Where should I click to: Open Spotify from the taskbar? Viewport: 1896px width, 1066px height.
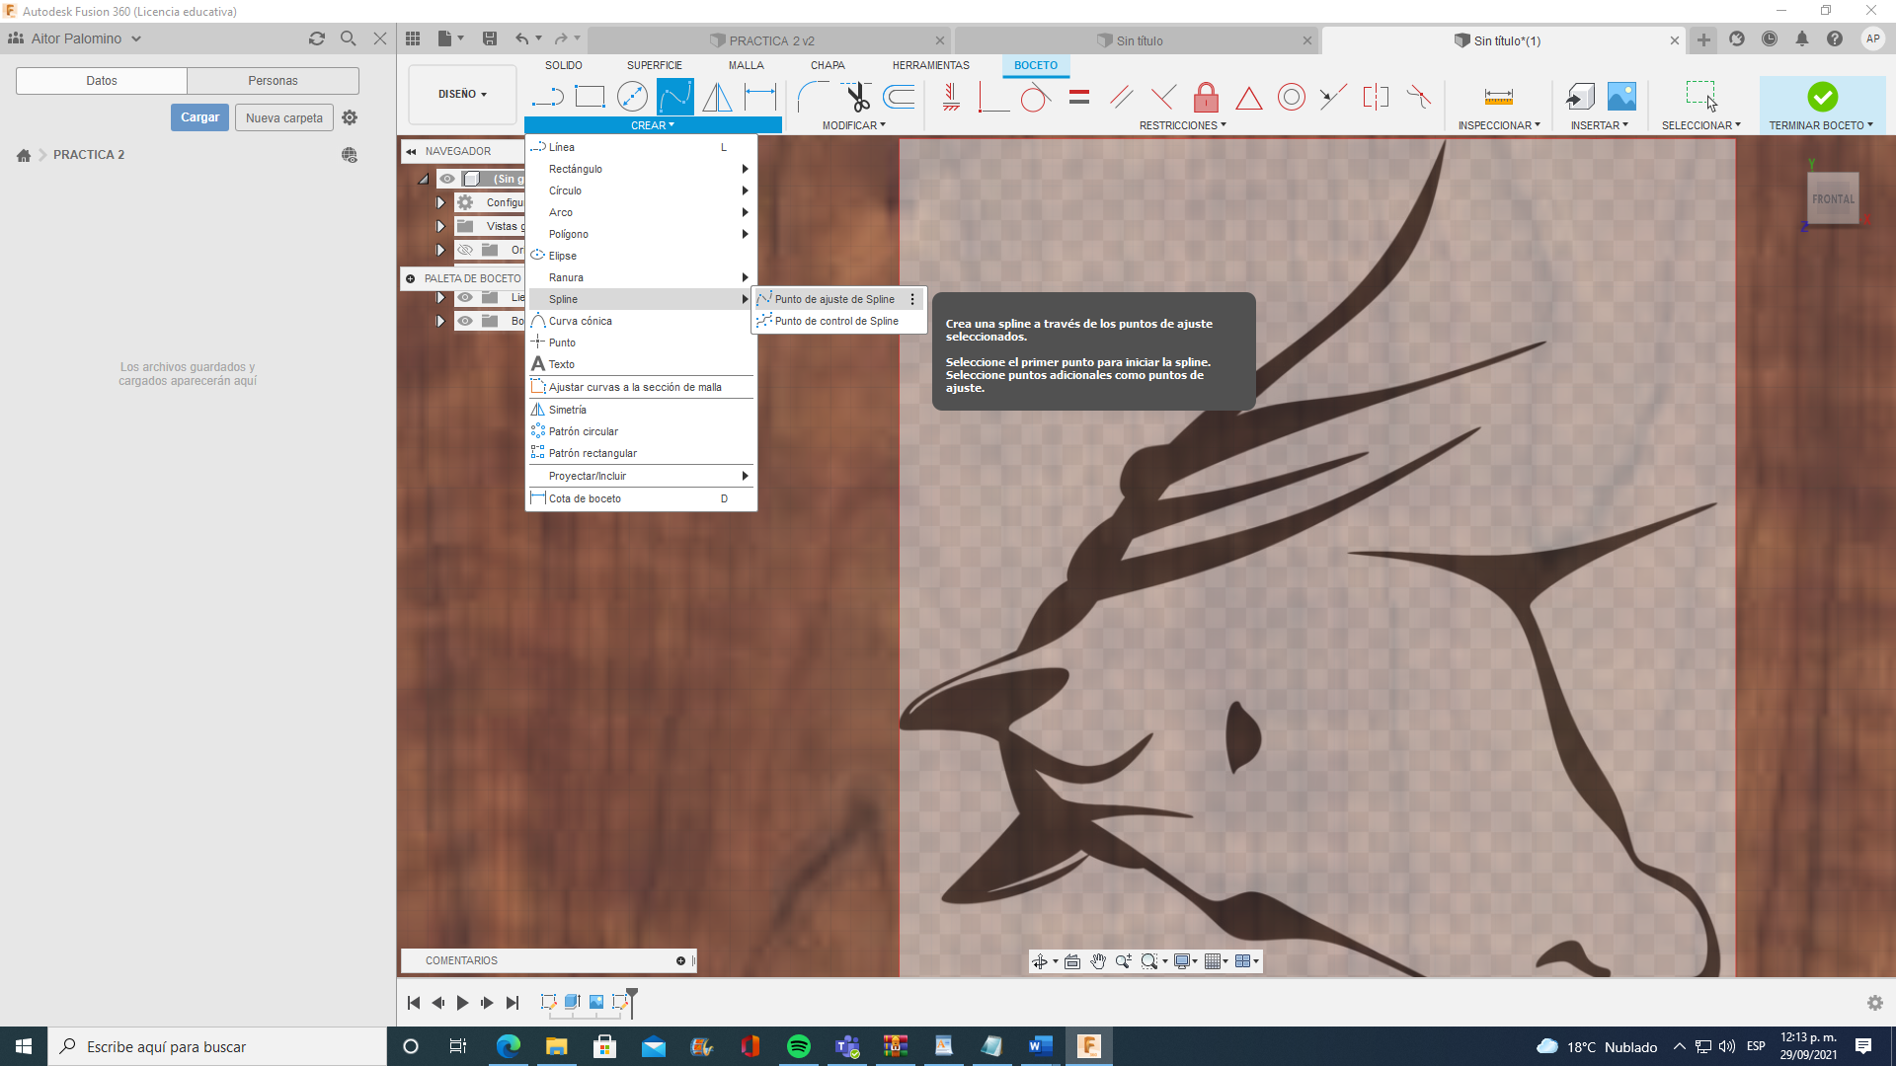799,1046
